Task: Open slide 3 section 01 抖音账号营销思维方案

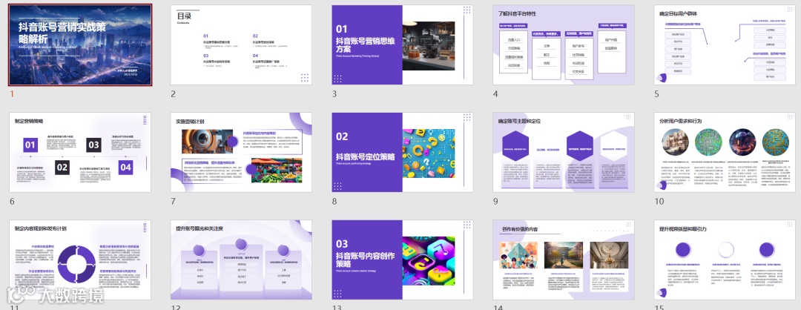Action: pyautogui.click(x=403, y=45)
